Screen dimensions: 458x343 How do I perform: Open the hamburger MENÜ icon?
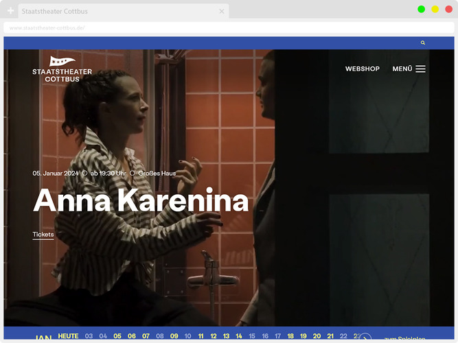(x=420, y=69)
